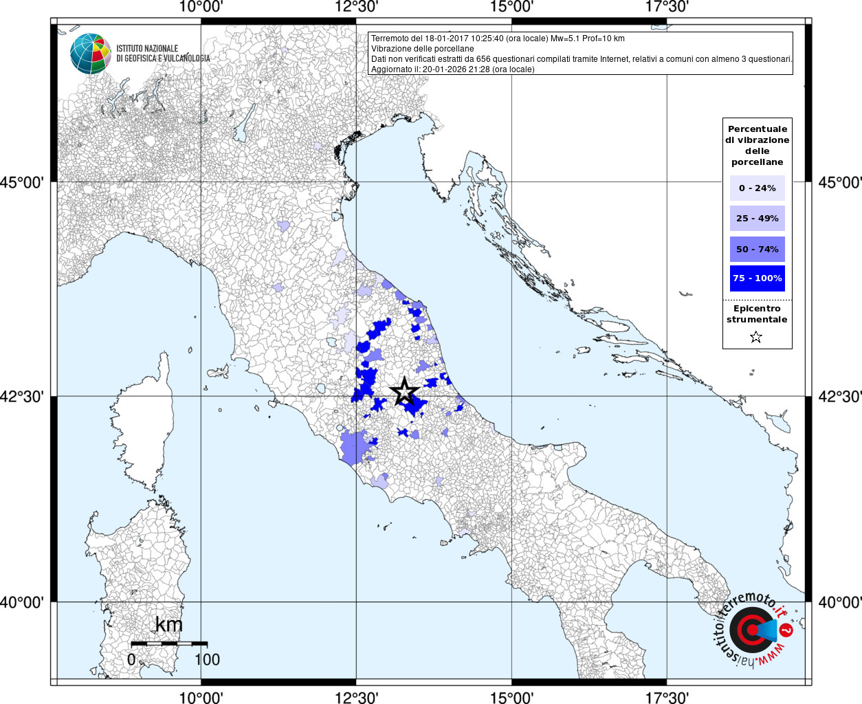Click the INGV globe logo
This screenshot has height=704, width=862.
click(x=91, y=54)
